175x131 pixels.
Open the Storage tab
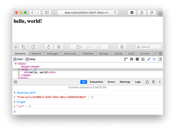[104, 54]
